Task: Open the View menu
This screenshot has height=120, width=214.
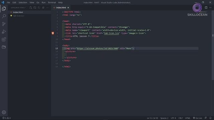Action: pos(32,2)
